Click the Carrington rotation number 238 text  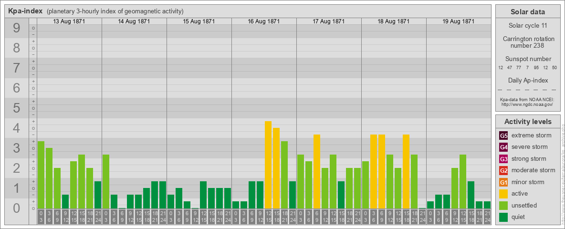(x=529, y=42)
